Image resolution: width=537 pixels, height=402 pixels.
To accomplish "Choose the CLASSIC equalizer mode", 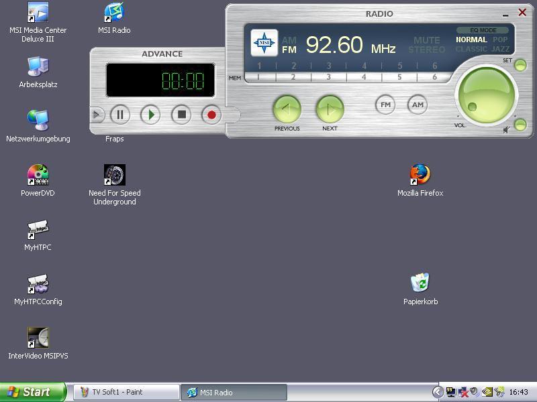I will click(x=471, y=49).
